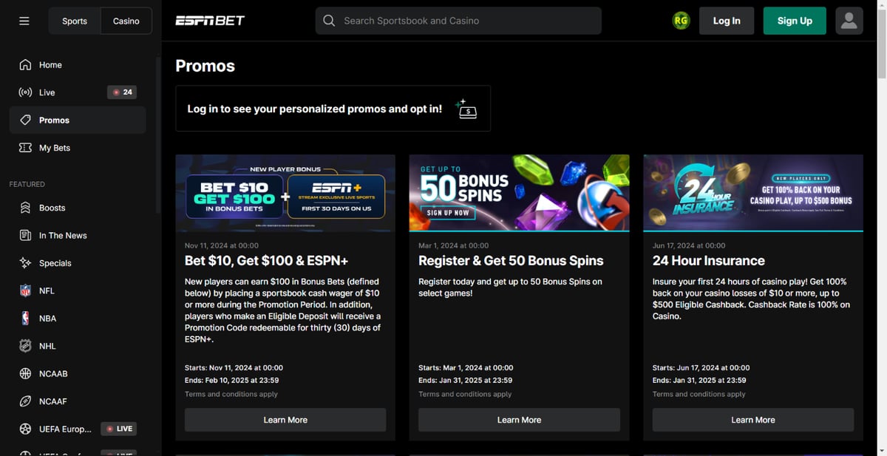Go to NBA in the sidebar

pyautogui.click(x=78, y=319)
